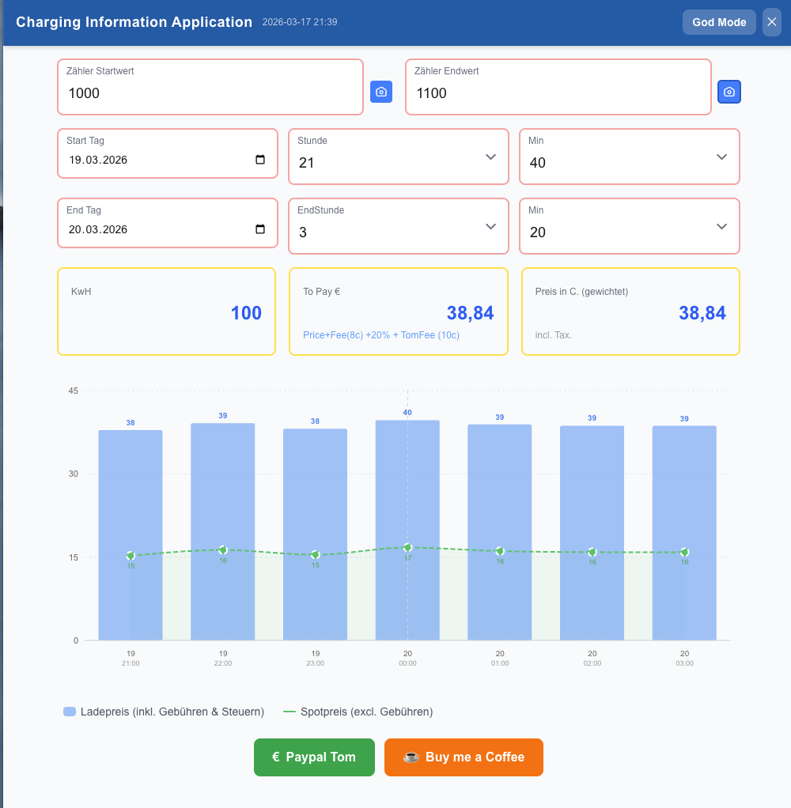Viewport: 791px width, 808px height.
Task: Click the God Mode button
Action: tap(719, 22)
